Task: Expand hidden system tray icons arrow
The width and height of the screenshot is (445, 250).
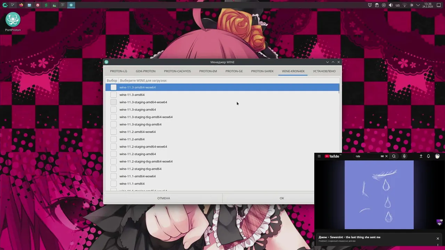Action: tap(418, 5)
